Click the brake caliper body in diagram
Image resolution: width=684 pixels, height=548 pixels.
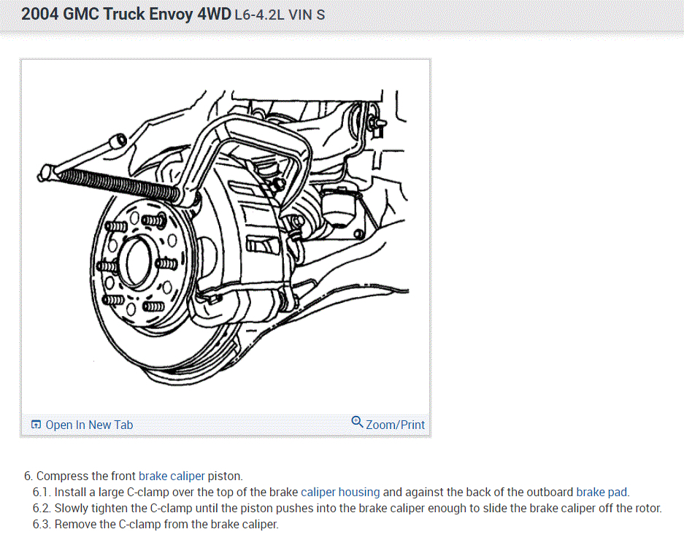click(258, 244)
